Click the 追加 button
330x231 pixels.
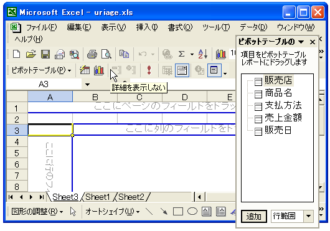click(x=254, y=216)
